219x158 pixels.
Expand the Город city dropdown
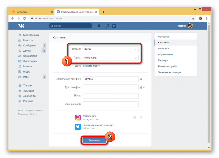110,58
